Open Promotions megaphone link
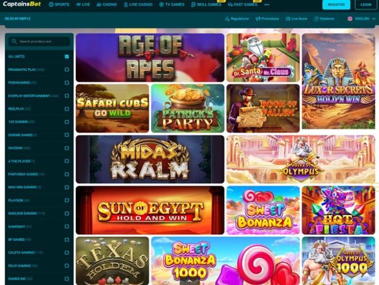379x285 pixels. point(267,19)
